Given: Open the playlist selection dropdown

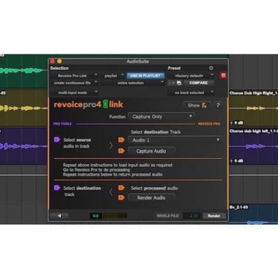Looking at the screenshot, I should pos(113,76).
